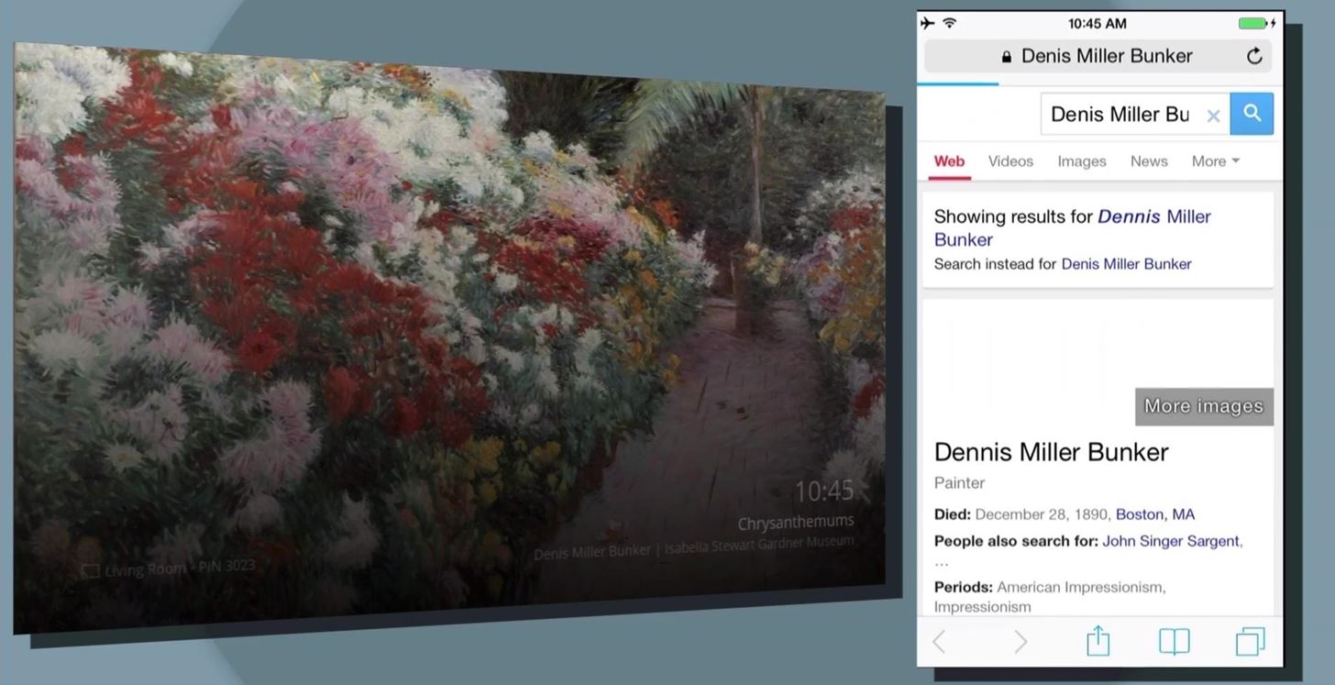The width and height of the screenshot is (1335, 685).
Task: Open the Safari share sheet icon
Action: 1098,640
